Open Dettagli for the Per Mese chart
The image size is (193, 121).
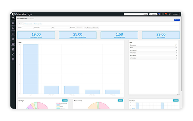coord(176,101)
